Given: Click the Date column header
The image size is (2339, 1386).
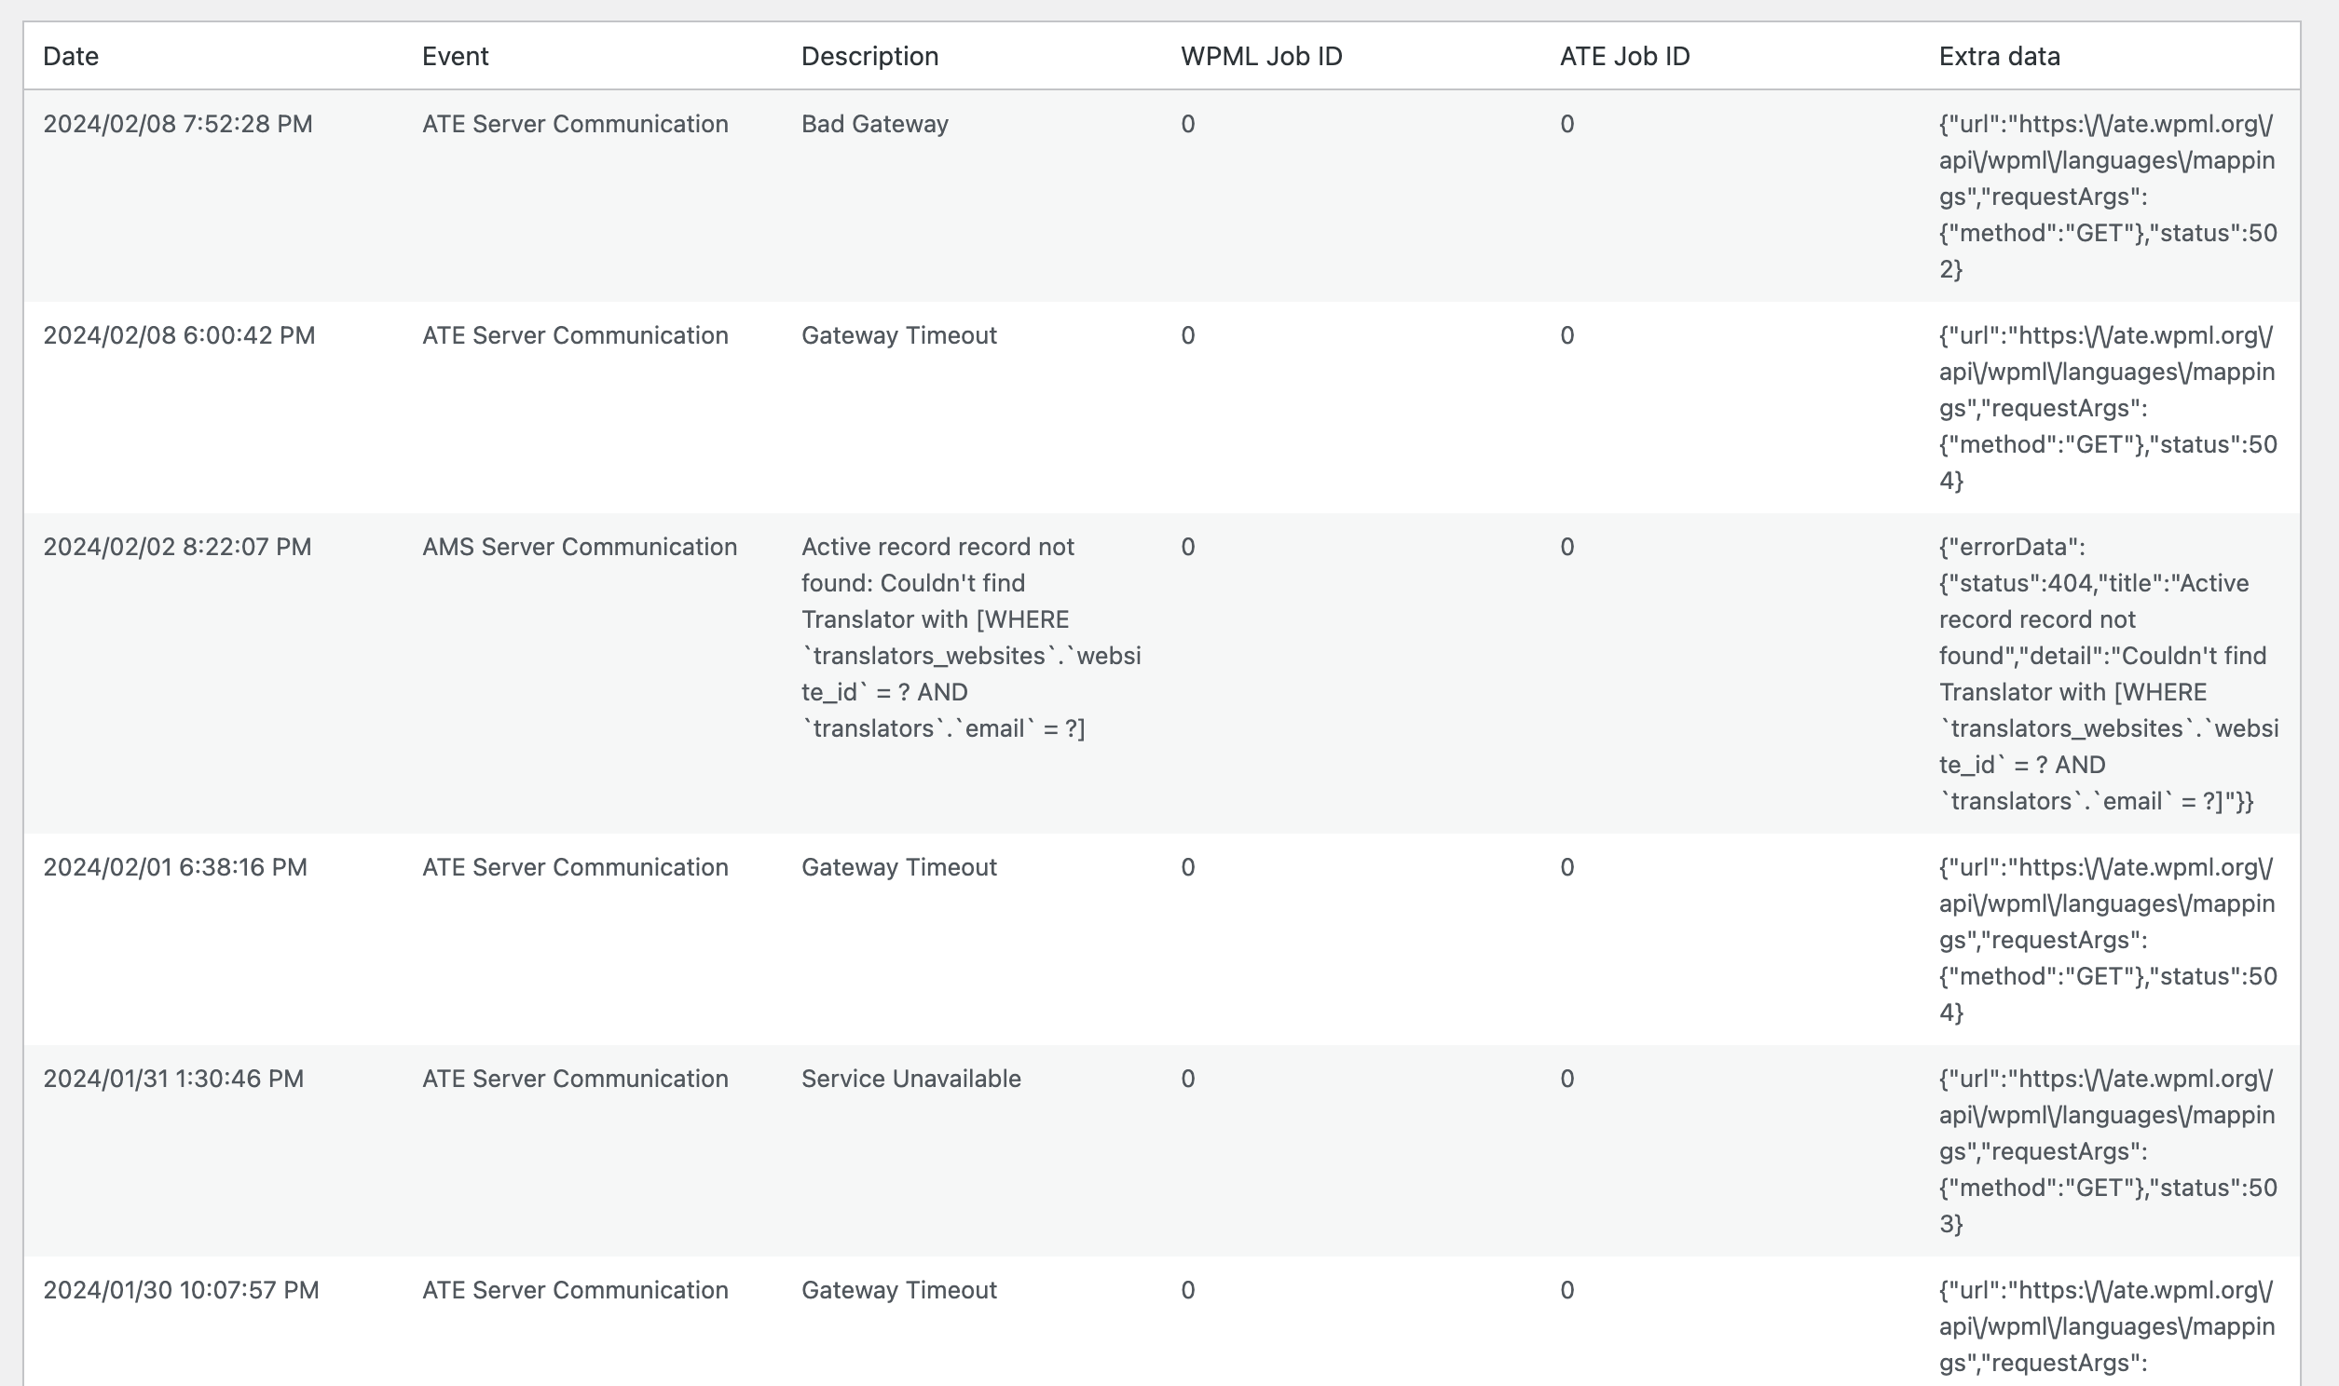Looking at the screenshot, I should pos(71,56).
